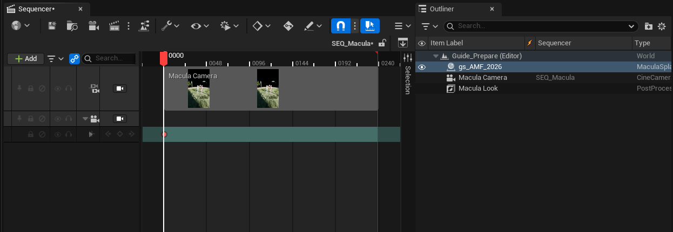The width and height of the screenshot is (673, 232).
Task: Toggle the Auto-Key icon
Action: pos(288,25)
